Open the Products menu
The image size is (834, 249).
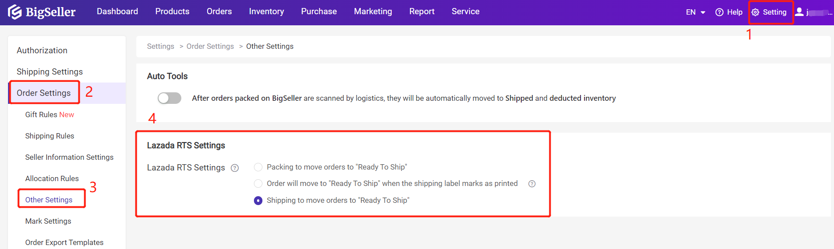click(172, 12)
